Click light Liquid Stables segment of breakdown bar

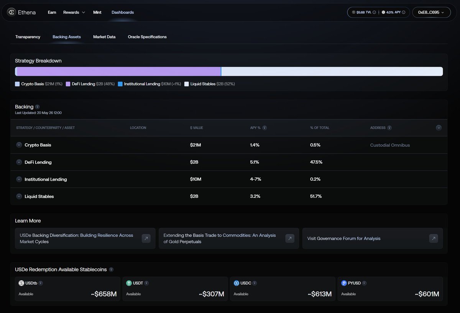click(x=332, y=71)
